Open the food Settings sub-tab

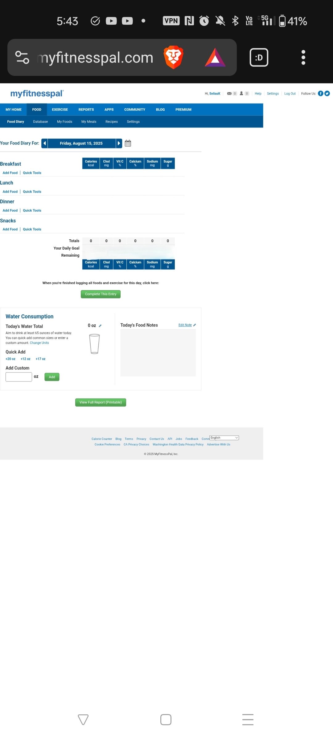pyautogui.click(x=133, y=122)
